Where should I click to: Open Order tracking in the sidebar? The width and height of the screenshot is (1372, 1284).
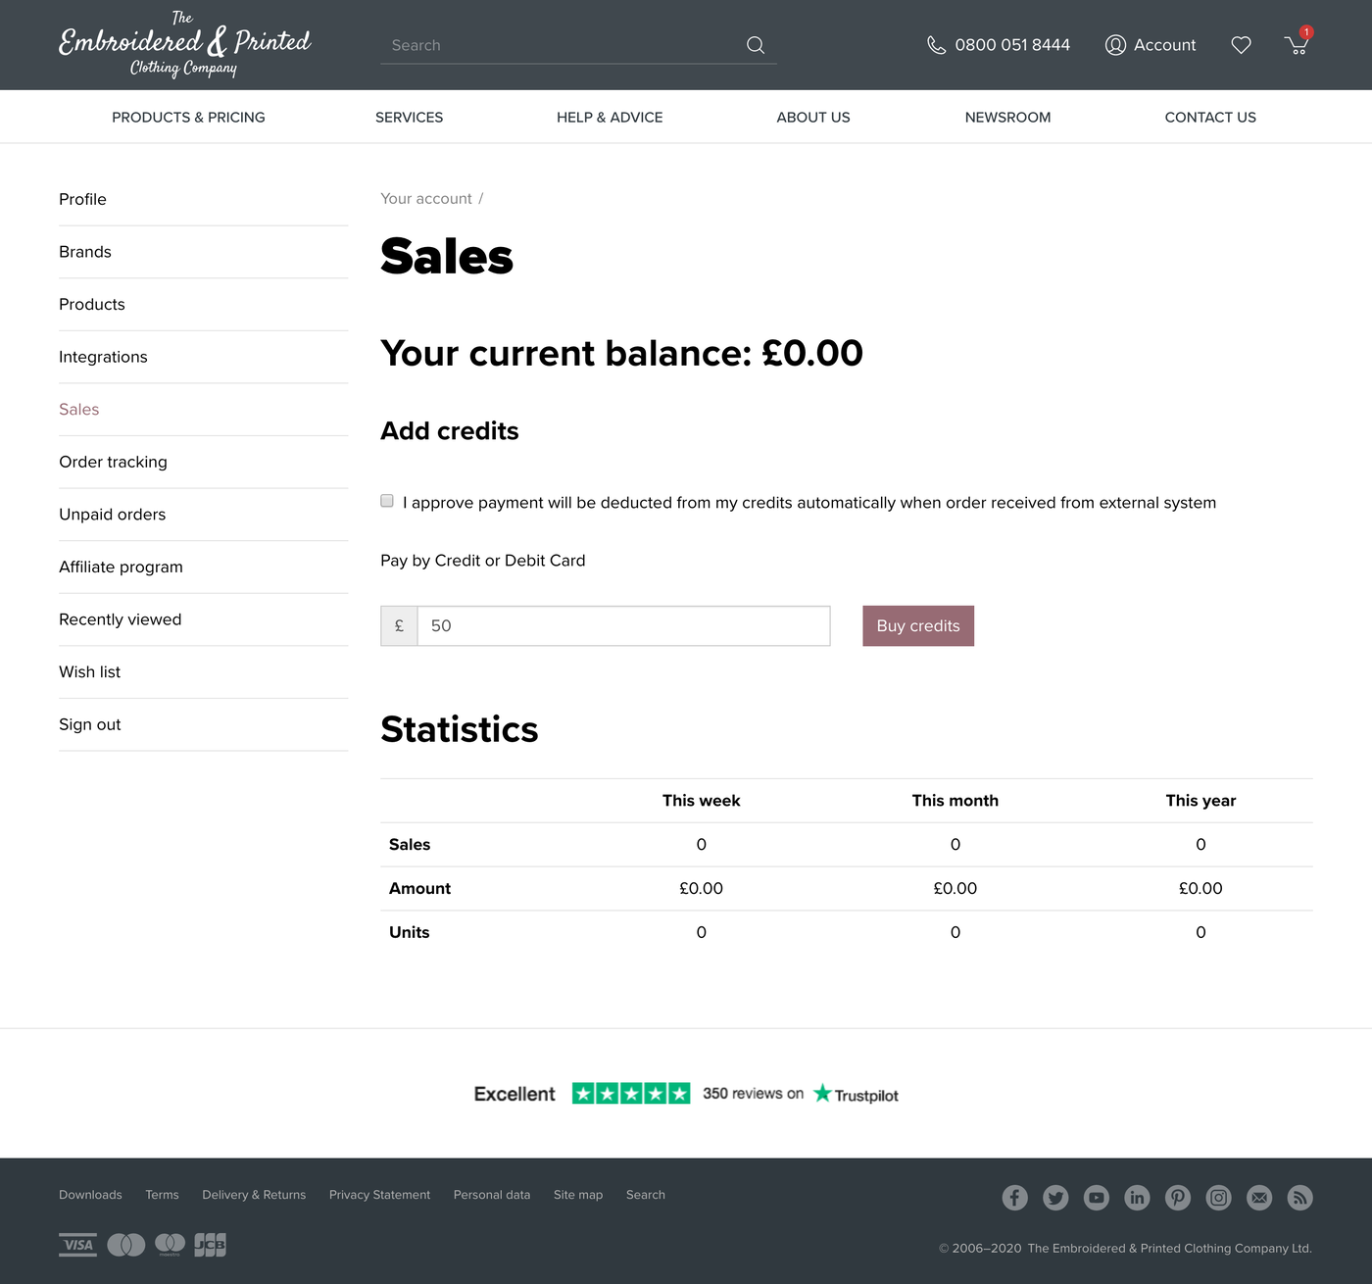tap(113, 462)
